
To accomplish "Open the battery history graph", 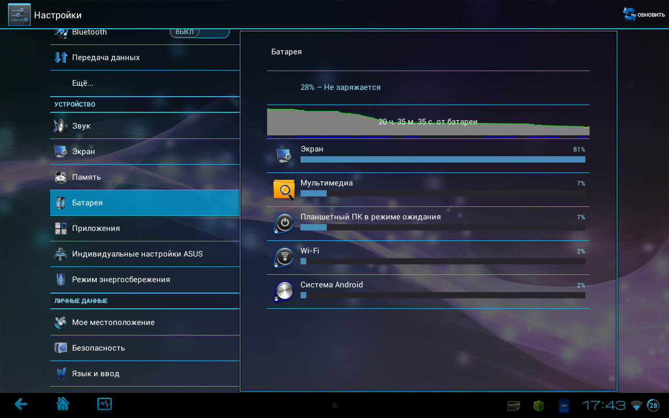I will click(x=428, y=122).
